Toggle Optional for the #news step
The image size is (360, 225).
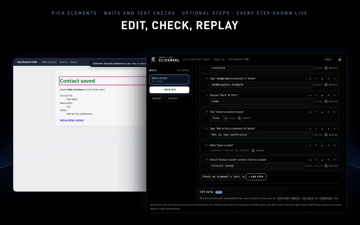click(239, 118)
